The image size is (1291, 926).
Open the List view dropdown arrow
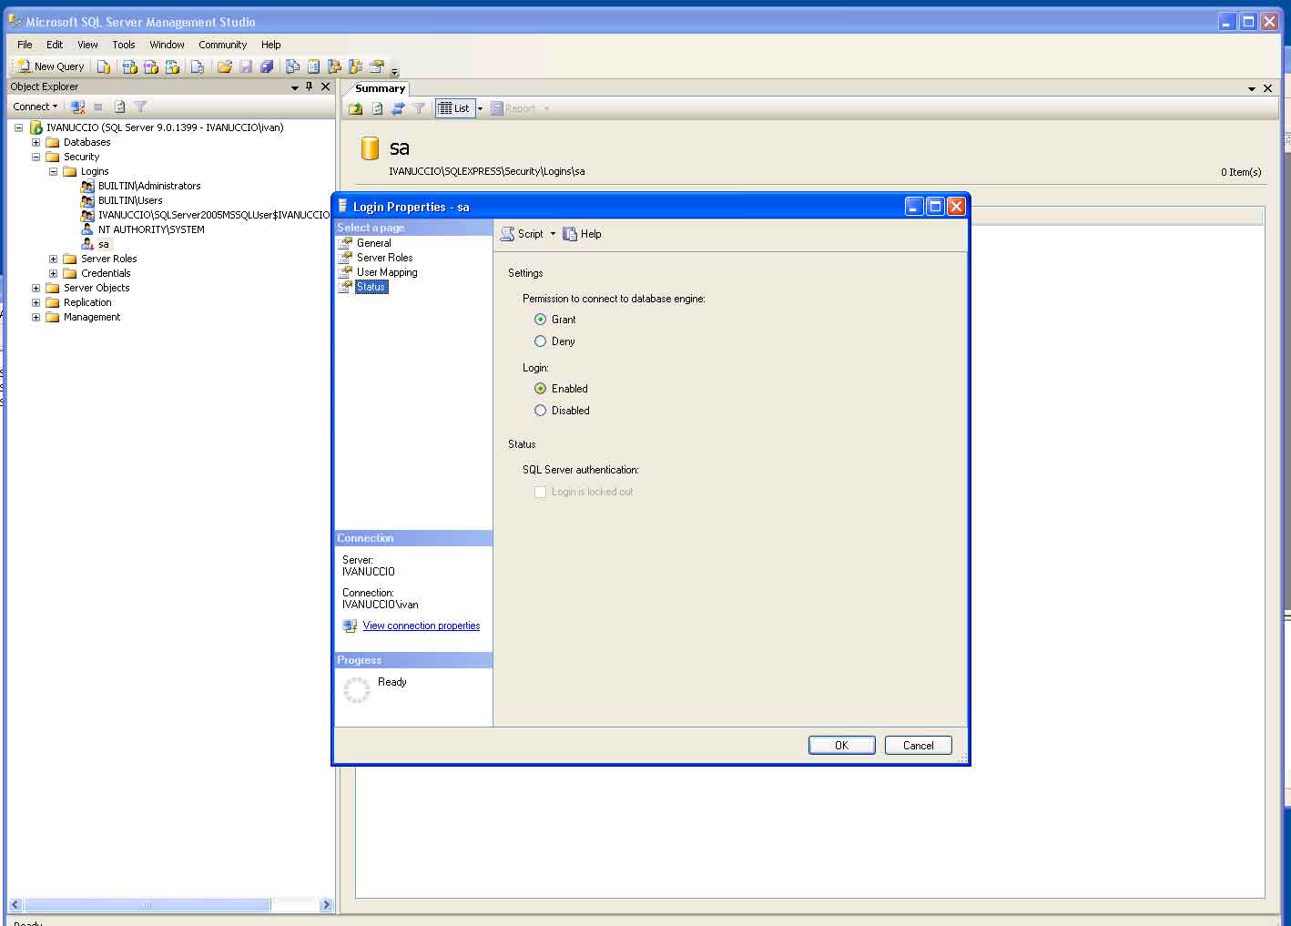480,108
